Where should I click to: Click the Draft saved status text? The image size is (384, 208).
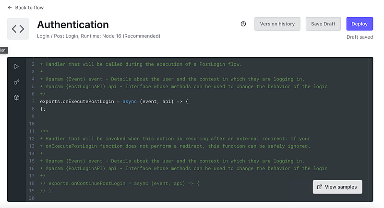[360, 37]
